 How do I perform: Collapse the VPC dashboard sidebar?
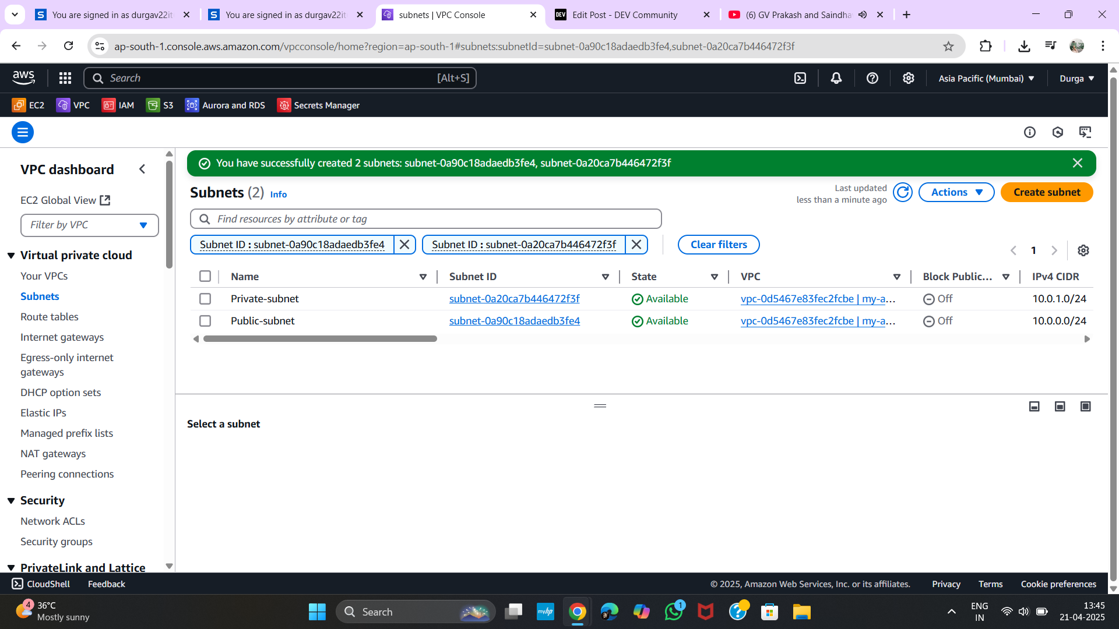pos(142,169)
